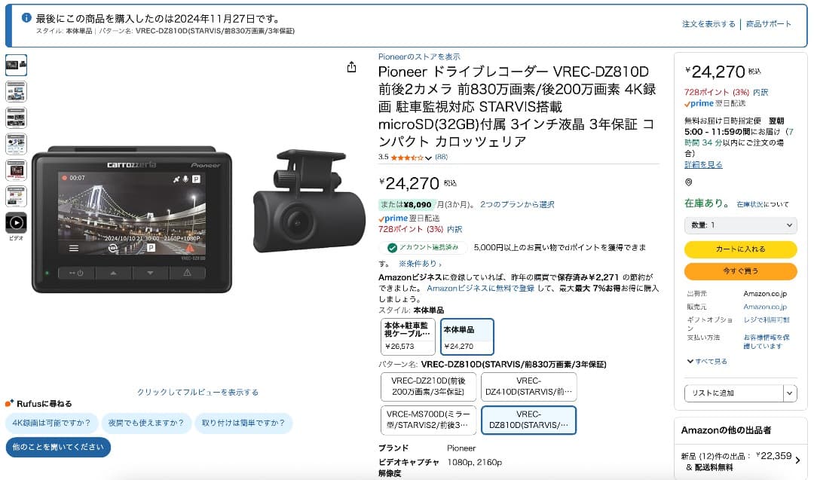Click the カートに入れる button
814x480 pixels.
pos(739,249)
